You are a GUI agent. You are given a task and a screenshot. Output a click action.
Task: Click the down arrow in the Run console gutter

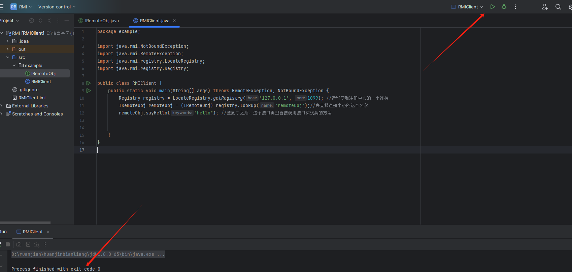[x=1, y=265]
